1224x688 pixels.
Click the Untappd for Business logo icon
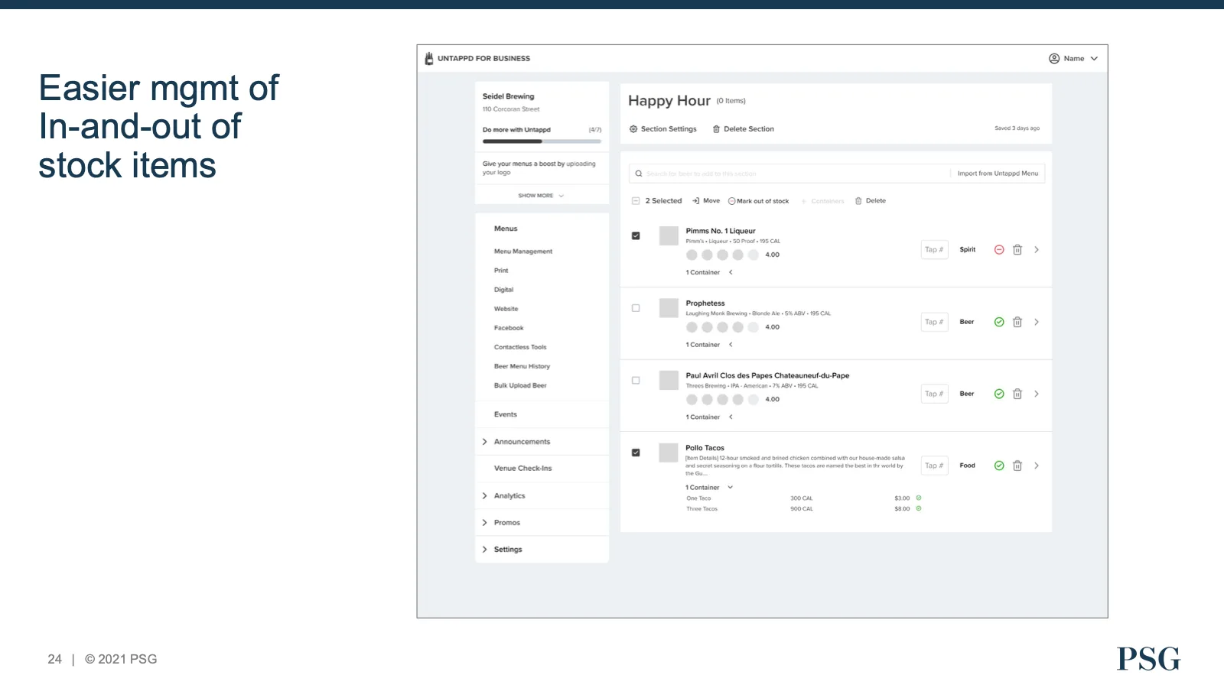coord(429,58)
